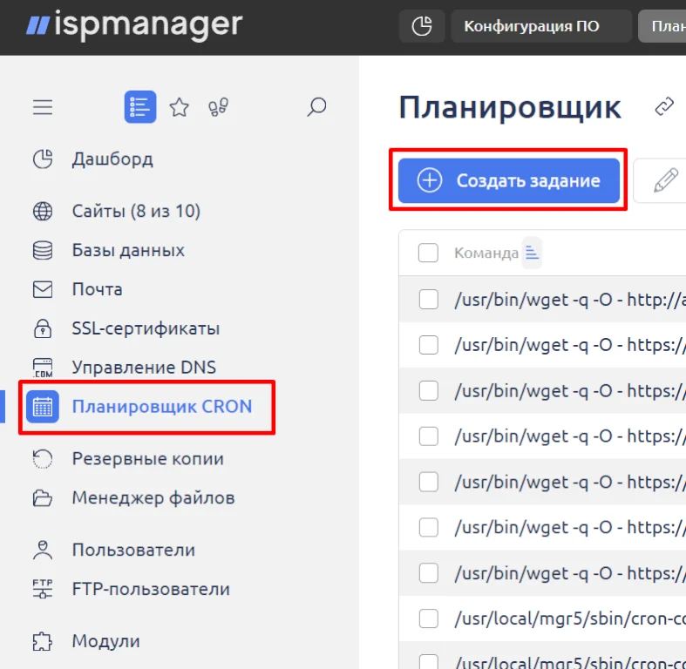The height and width of the screenshot is (669, 686).
Task: Select checkbox for first cron-core command row
Action: click(428, 618)
